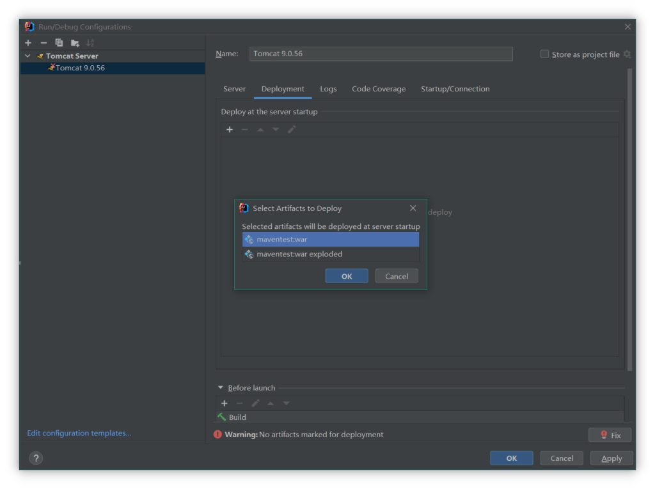655x489 pixels.
Task: Sort configurations alphabetically icon
Action: point(90,43)
